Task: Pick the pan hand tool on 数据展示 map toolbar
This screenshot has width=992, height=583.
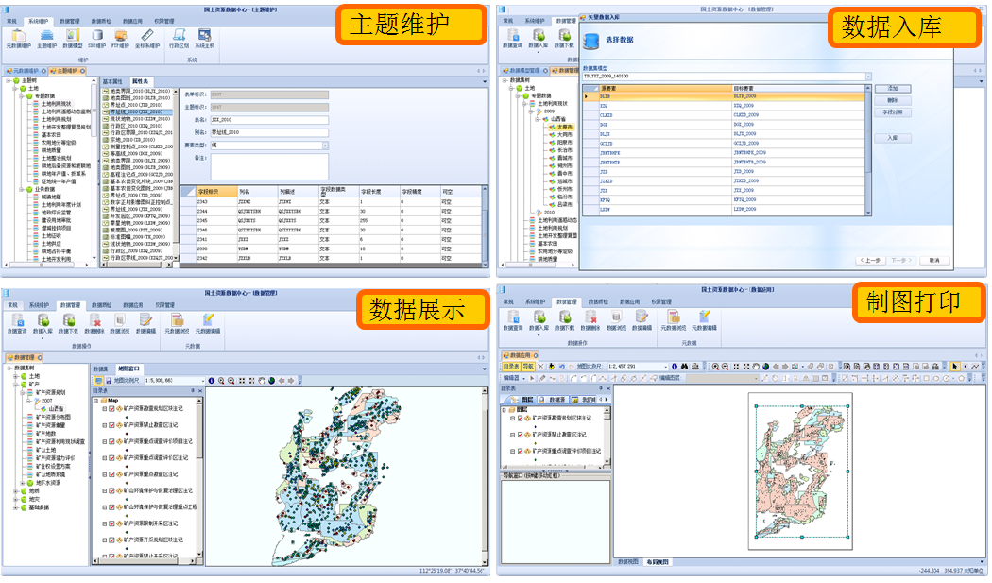Action: click(262, 381)
